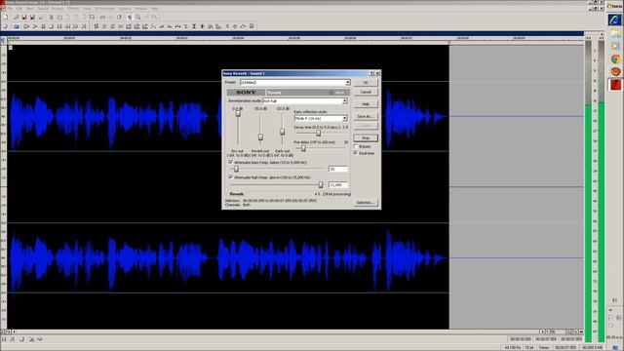Click the 44,100 Hz status bar field
This screenshot has height=351, width=624.
click(514, 347)
